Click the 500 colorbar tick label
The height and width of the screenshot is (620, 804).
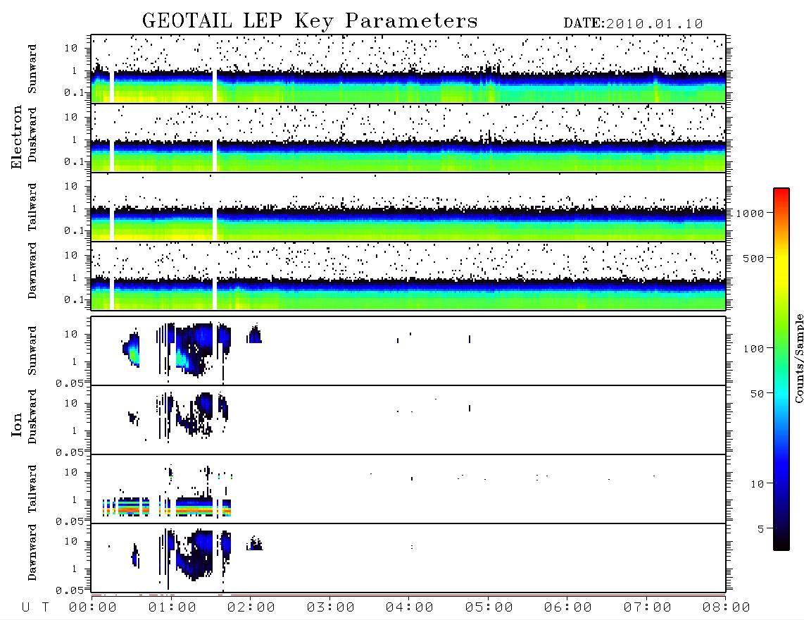click(753, 258)
